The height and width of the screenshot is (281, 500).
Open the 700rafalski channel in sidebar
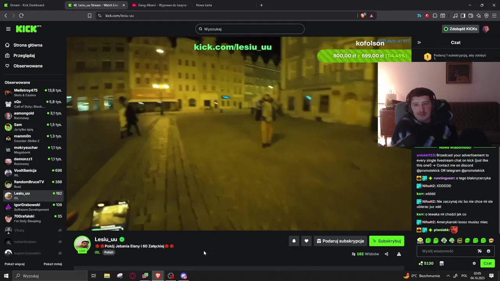(33, 219)
